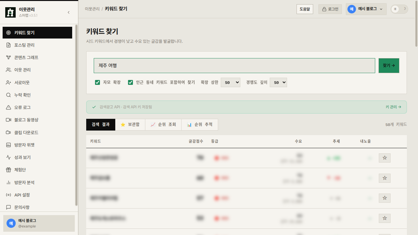
Task: Switch to the 검색 결과 tab
Action: click(101, 125)
